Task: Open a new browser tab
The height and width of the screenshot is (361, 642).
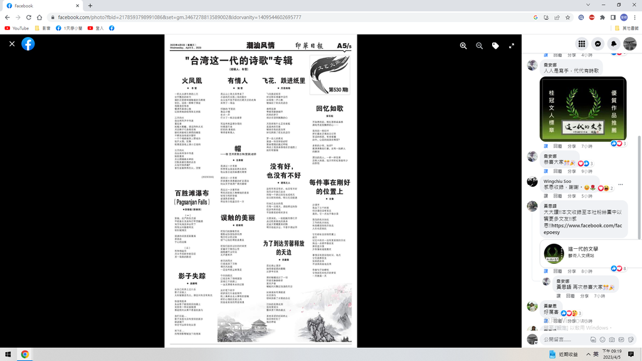Action: tap(90, 6)
